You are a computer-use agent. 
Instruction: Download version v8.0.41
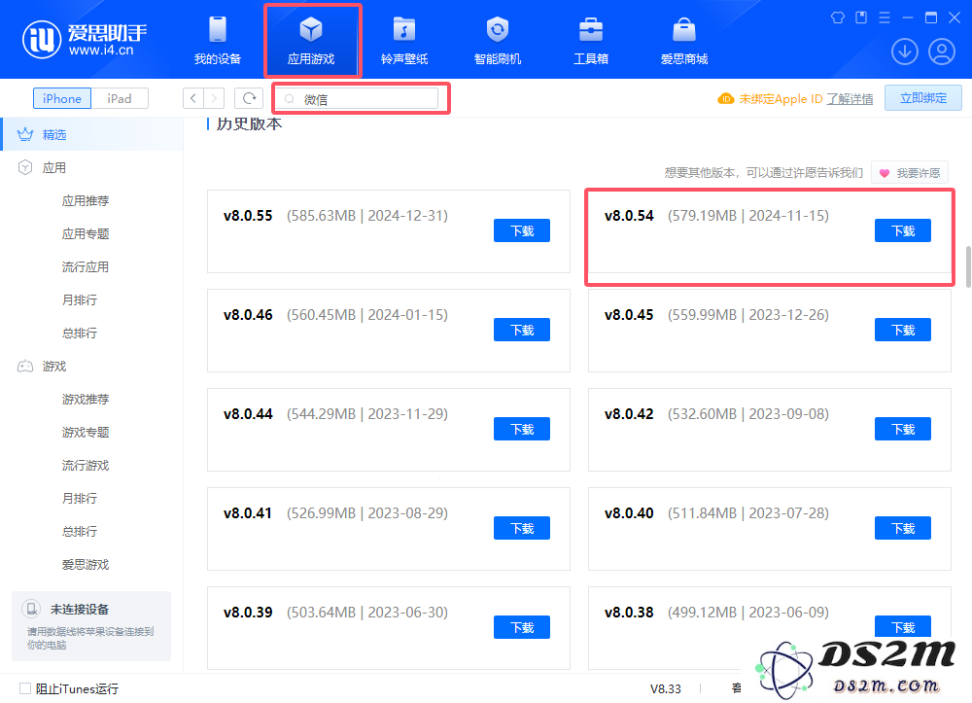click(x=522, y=528)
